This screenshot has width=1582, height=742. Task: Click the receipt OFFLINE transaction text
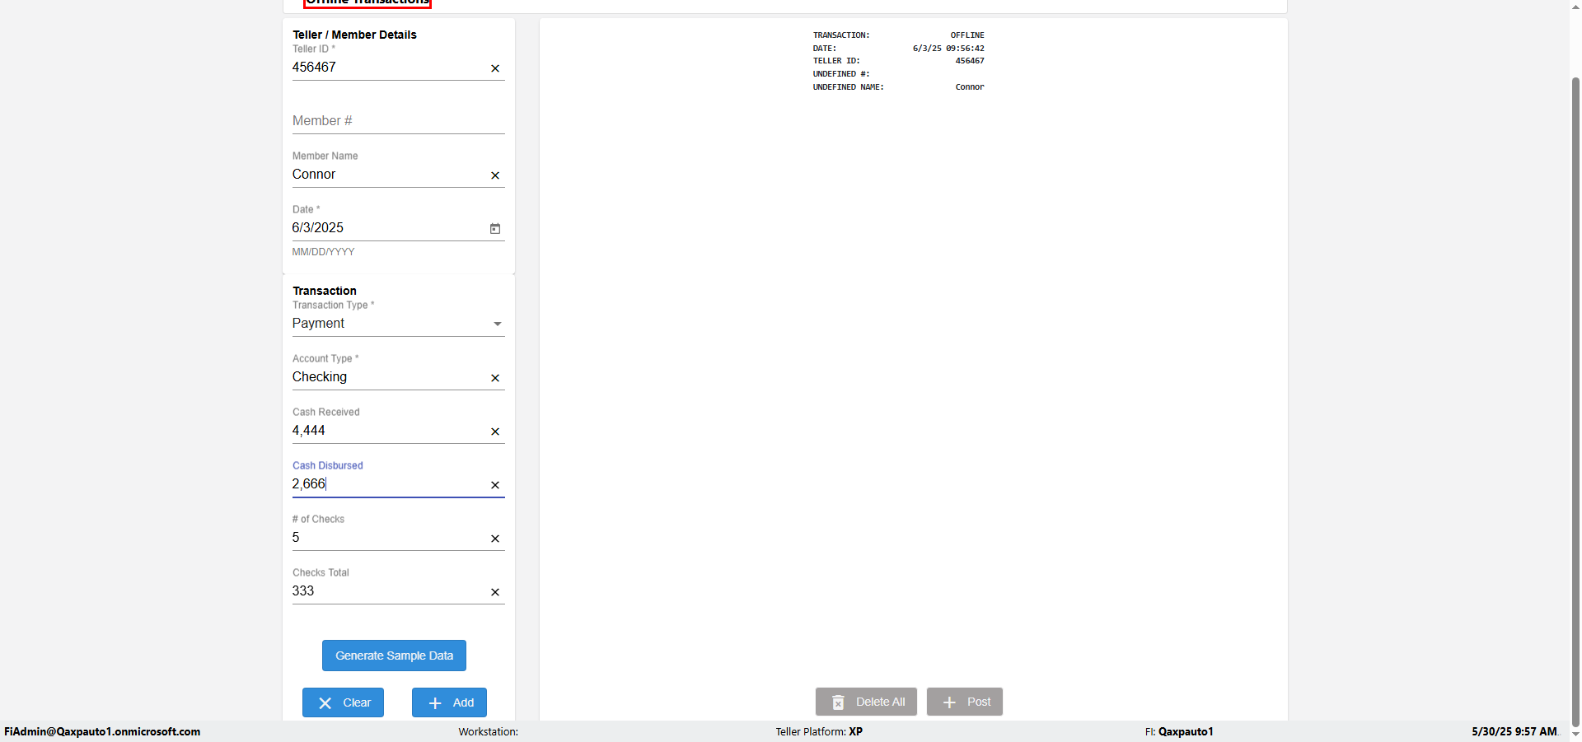tap(967, 35)
